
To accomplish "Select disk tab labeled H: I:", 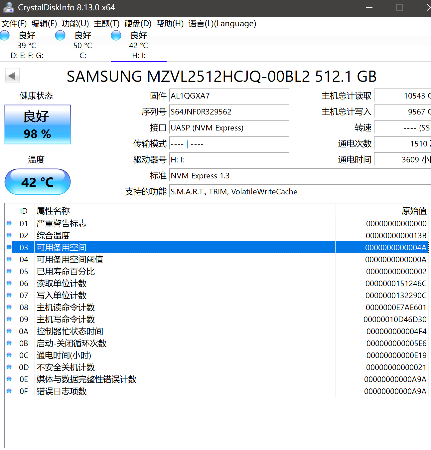I will tap(139, 46).
